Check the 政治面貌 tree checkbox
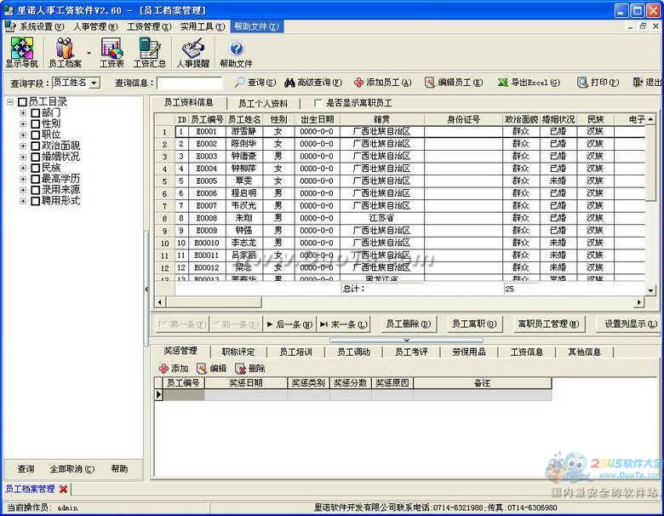The width and height of the screenshot is (664, 516). (x=36, y=146)
